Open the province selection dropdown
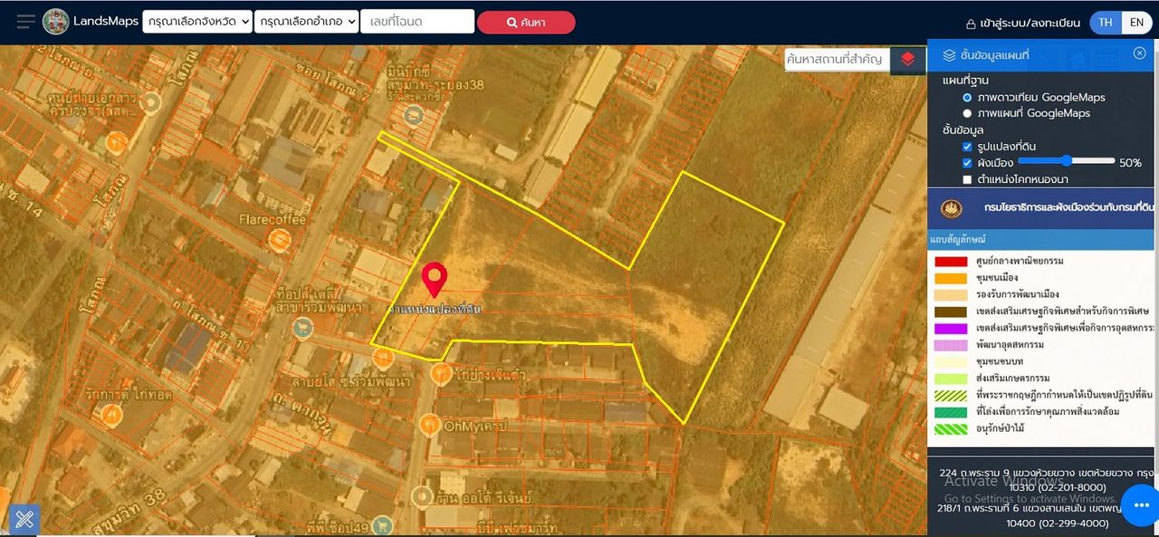The height and width of the screenshot is (537, 1159). (x=196, y=22)
